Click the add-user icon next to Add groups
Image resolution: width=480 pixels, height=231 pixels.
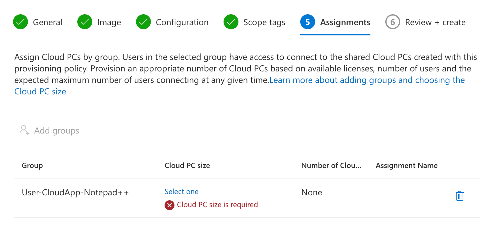24,130
